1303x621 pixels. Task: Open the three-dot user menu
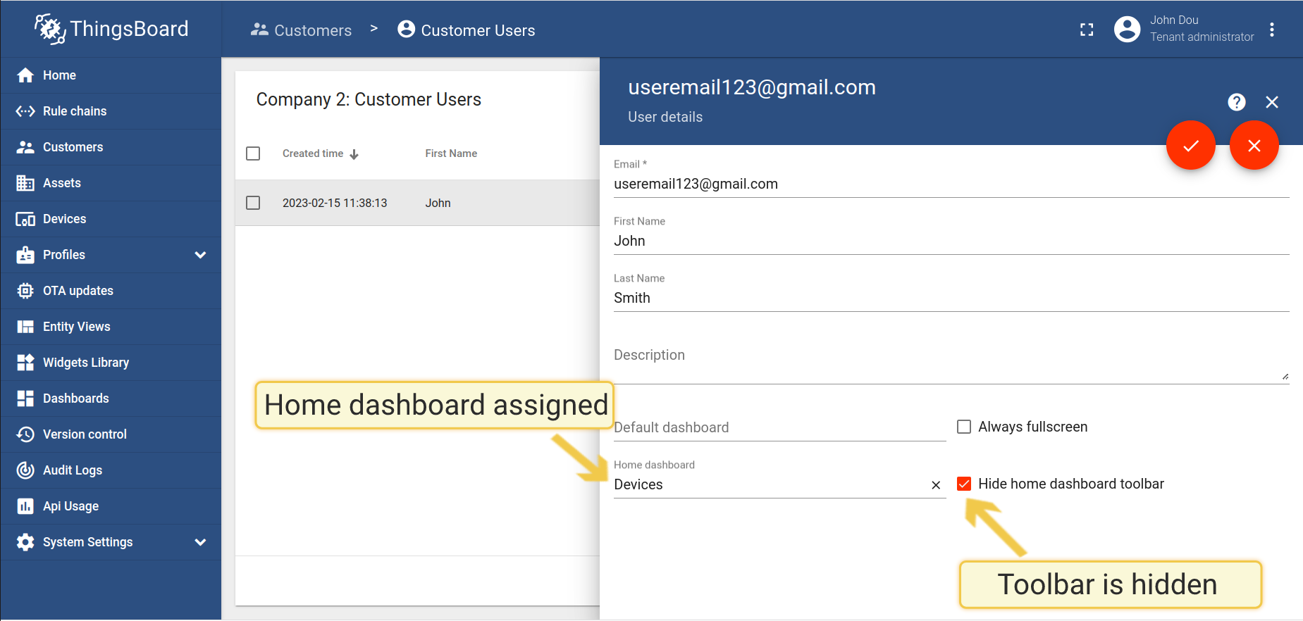click(x=1271, y=30)
